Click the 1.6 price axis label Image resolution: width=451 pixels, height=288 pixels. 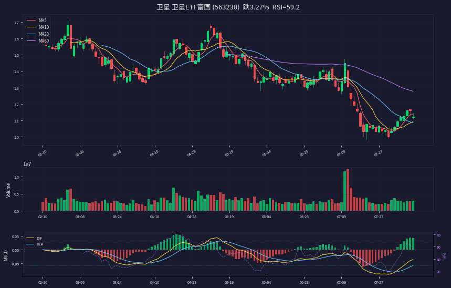coord(16,39)
